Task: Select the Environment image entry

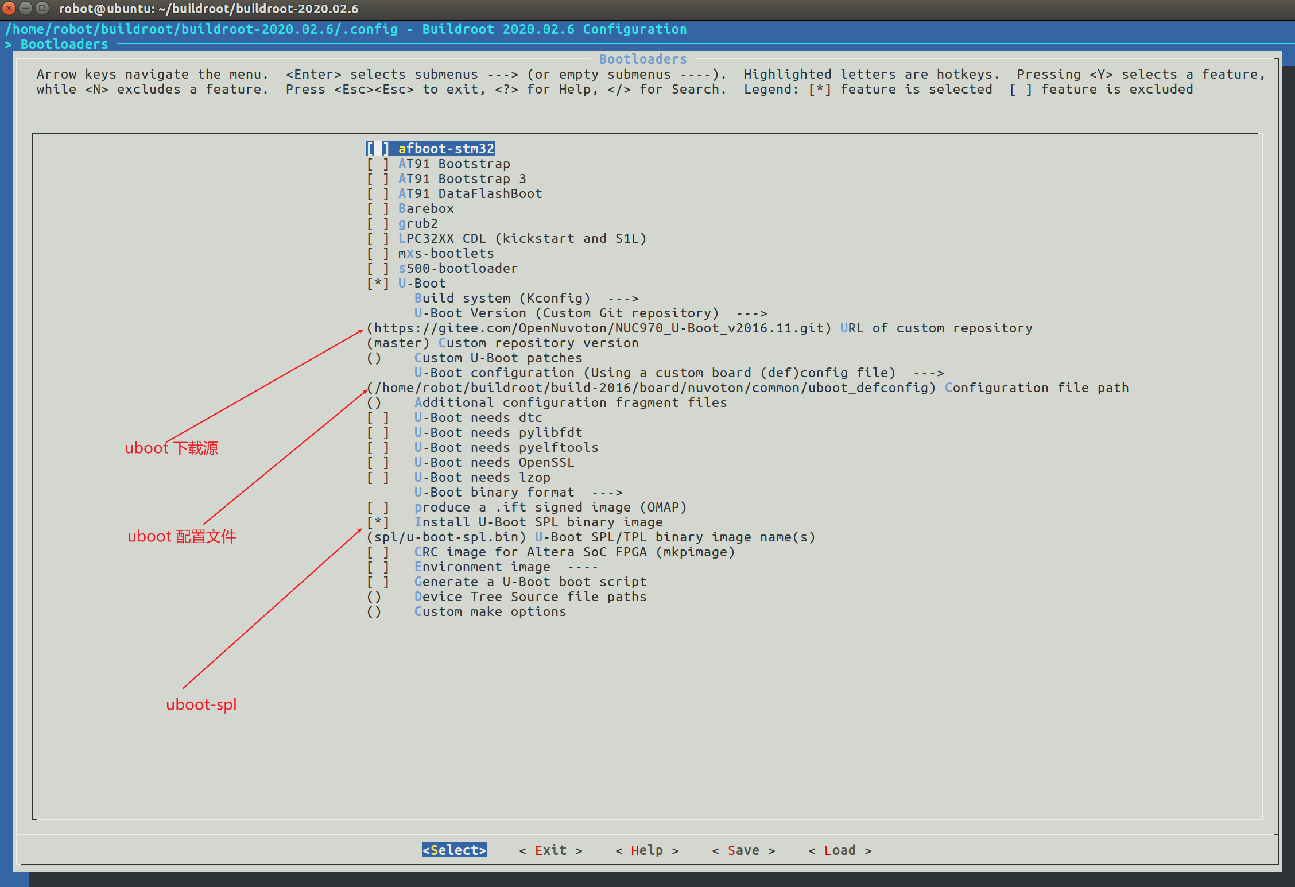Action: [482, 567]
